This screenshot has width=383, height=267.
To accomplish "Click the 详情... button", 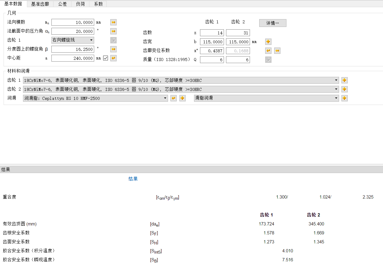I will pos(273,23).
